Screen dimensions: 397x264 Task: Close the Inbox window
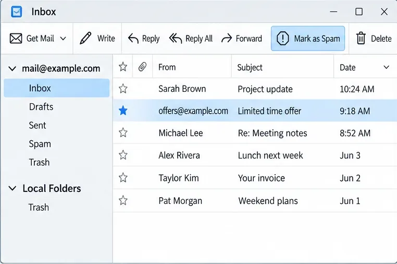[x=384, y=11]
